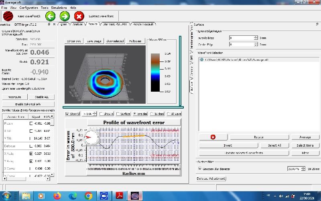The image size is (321, 201).
Task: Switch to the Igram tab
Action: click(64, 24)
